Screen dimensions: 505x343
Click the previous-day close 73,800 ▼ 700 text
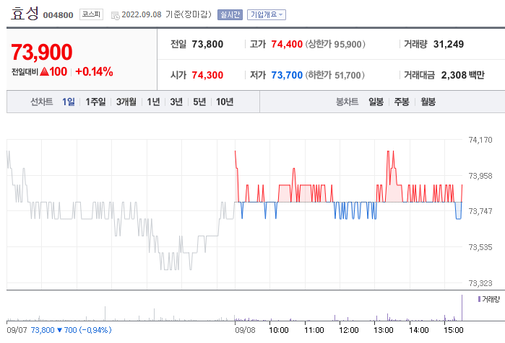point(53,330)
